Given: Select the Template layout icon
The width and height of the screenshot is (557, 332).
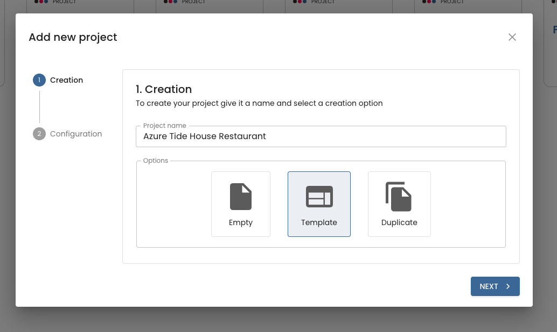Looking at the screenshot, I should coord(319,197).
